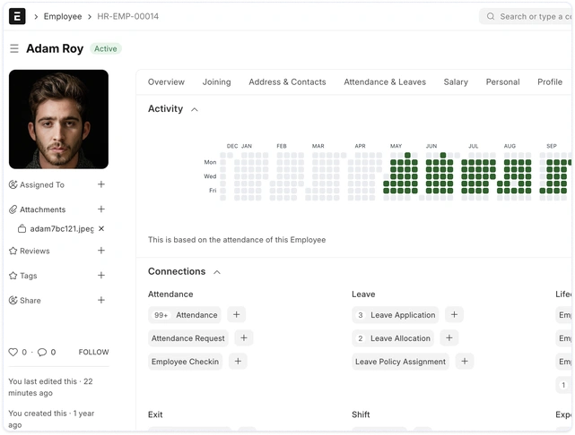Add a review with plus icon
Screen dimensions: 575x435
pyautogui.click(x=101, y=251)
